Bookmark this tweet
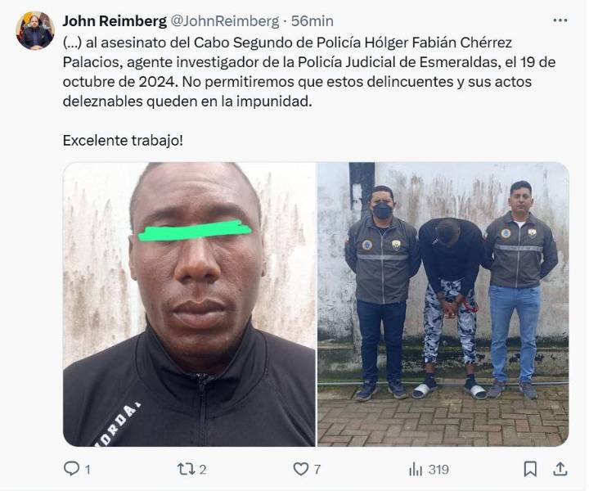Image resolution: width=589 pixels, height=491 pixels. point(530,469)
